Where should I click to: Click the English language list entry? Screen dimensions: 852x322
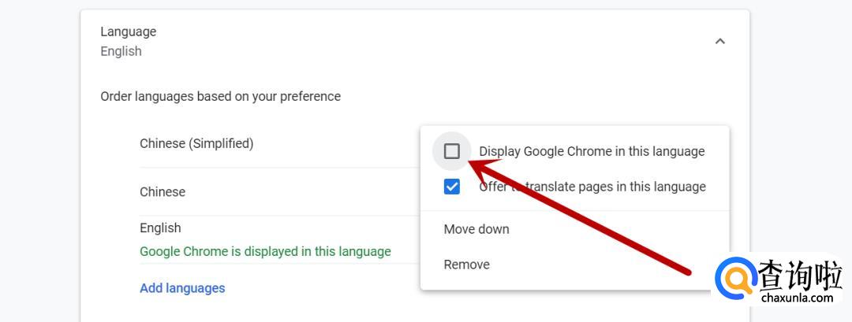[x=160, y=228]
